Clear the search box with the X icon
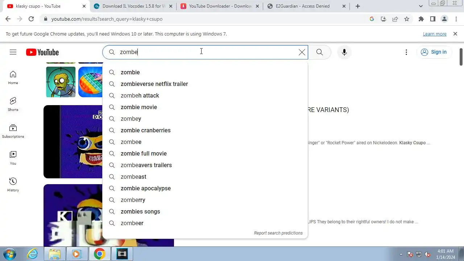Screen dimensions: 464x261 coord(302,52)
